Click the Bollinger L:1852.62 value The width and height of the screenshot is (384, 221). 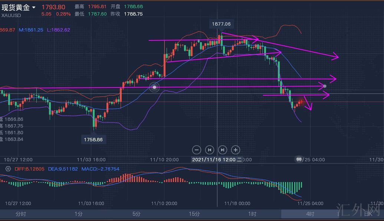click(x=59, y=30)
